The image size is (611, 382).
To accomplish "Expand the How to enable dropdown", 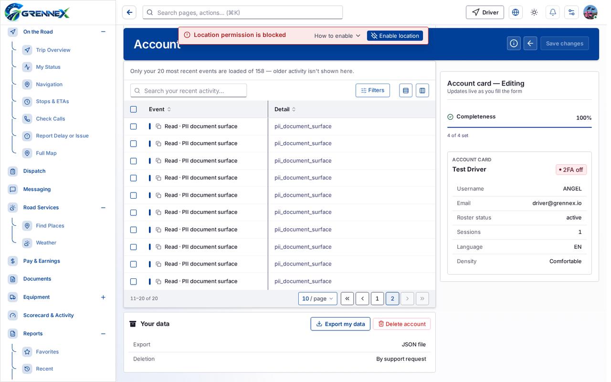I will [x=337, y=35].
